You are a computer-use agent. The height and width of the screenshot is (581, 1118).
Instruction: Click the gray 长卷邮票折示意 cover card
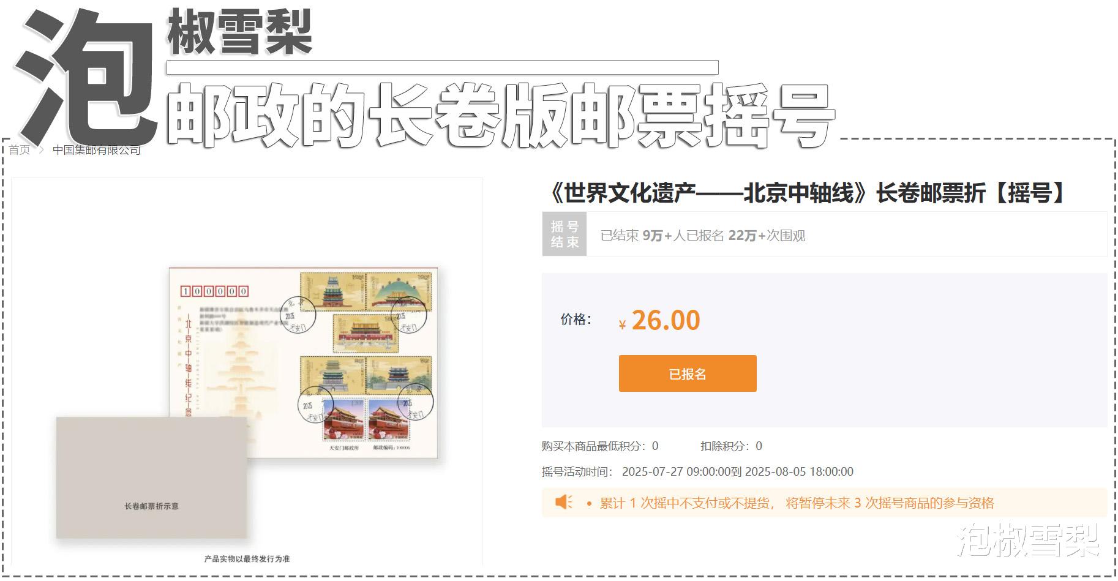(151, 478)
